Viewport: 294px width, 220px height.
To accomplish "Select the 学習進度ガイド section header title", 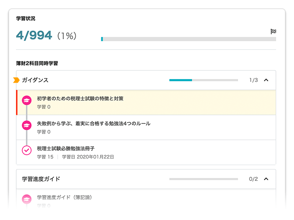I will 41,179.
